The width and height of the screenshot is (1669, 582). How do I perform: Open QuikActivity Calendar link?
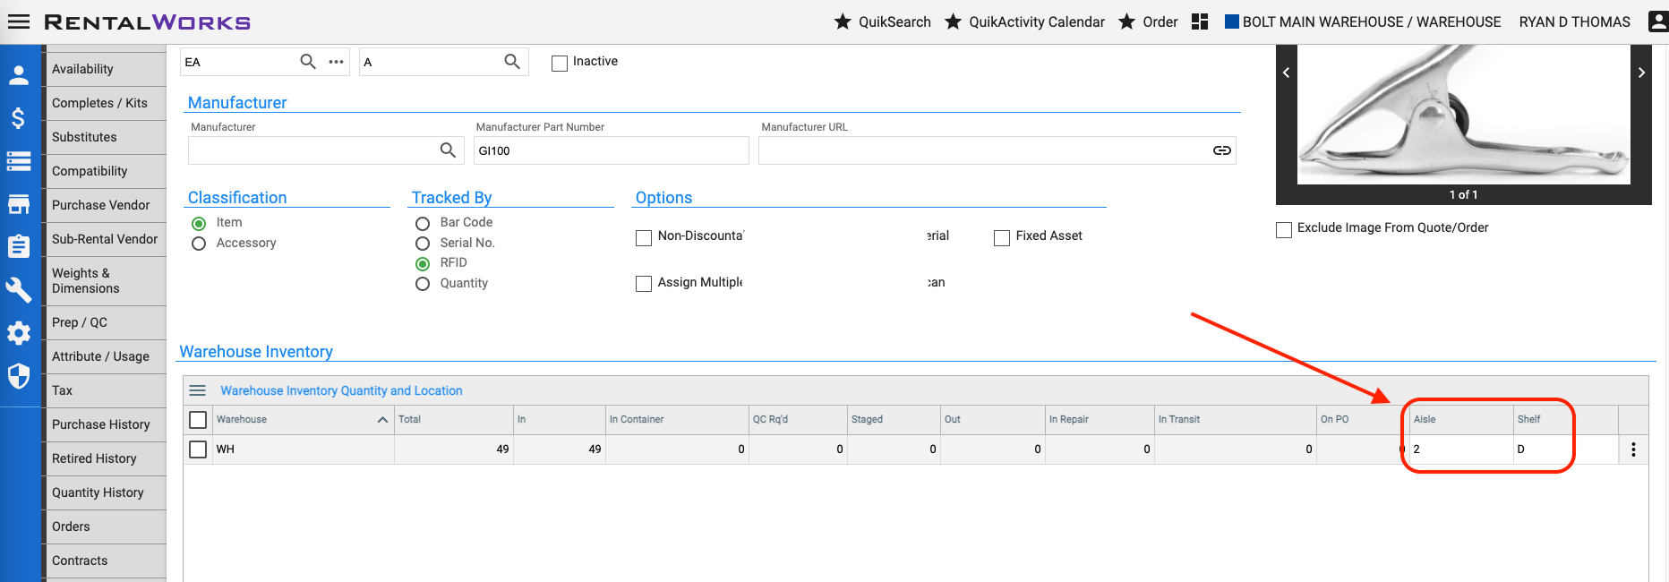pos(1025,21)
